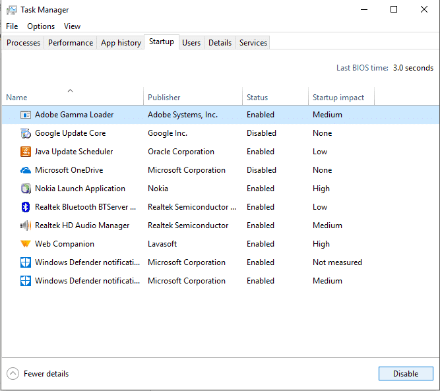This screenshot has height=391, width=440.
Task: Click the Disabled status of Microsoft OneDrive
Action: (261, 170)
